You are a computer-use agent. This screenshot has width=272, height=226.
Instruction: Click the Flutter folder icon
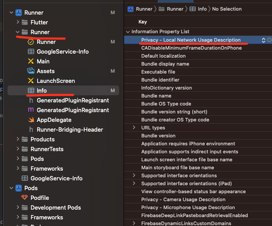tap(25, 23)
